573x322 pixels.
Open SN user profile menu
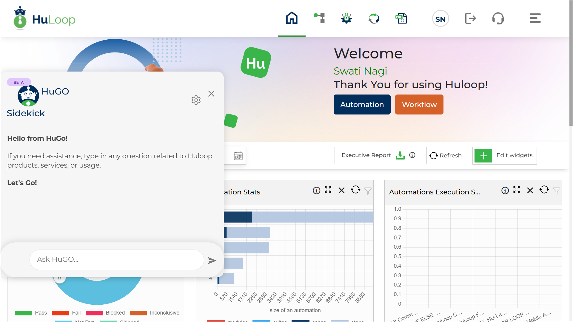pos(440,19)
